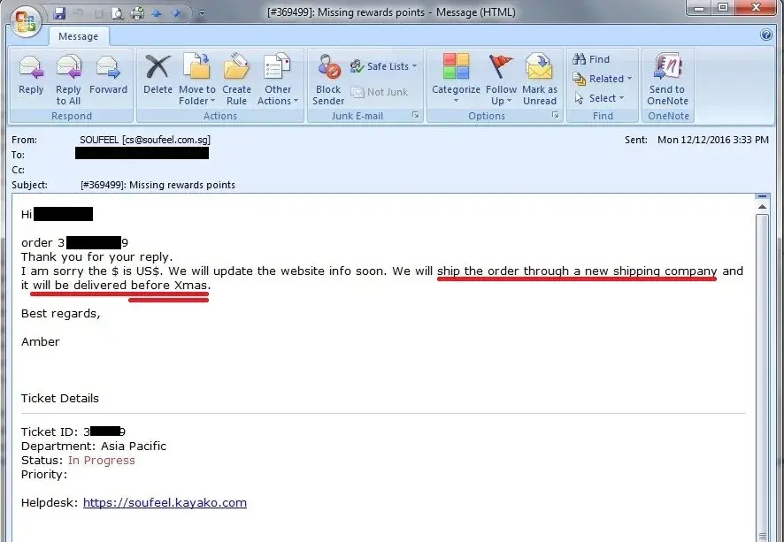Open Print Preview from quick access toolbar
The height and width of the screenshot is (542, 784).
[x=118, y=13]
